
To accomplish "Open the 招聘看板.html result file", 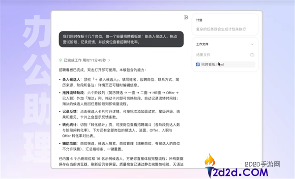I will point(225,64).
